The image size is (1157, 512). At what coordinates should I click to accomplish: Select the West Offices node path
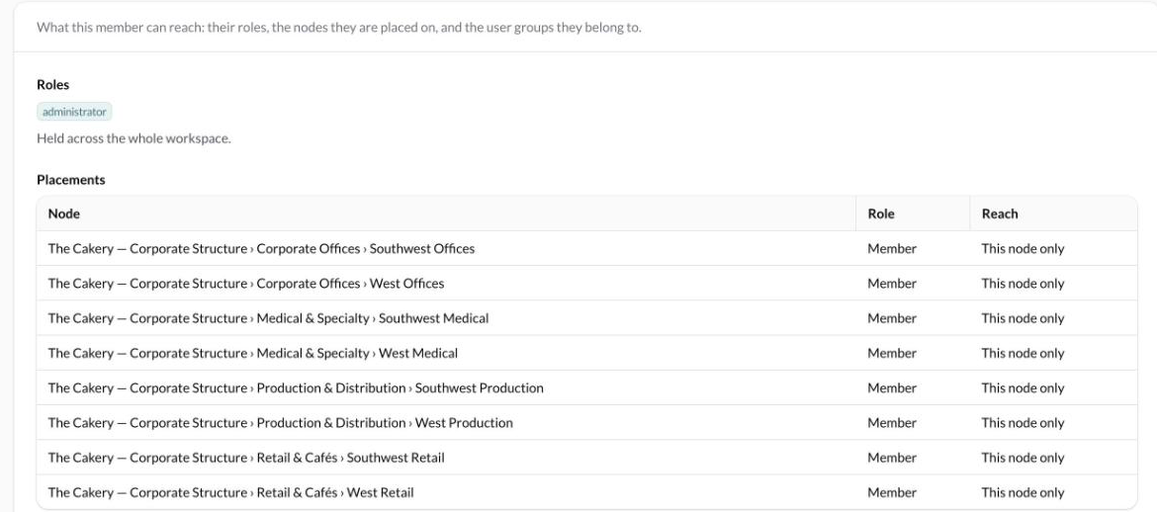coord(246,284)
